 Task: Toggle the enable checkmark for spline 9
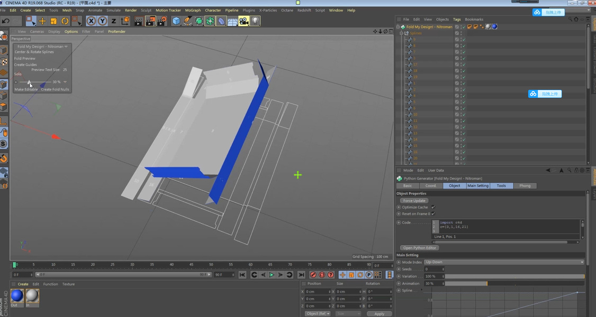(464, 40)
